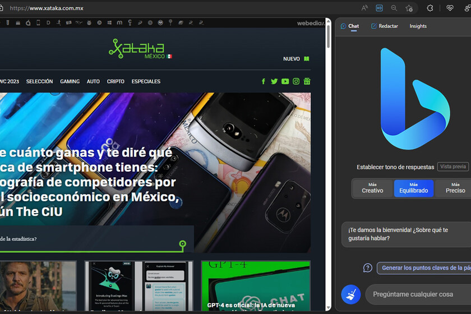Open Xataka's YouTube channel icon
Image resolution: width=471 pixels, height=314 pixels.
coord(285,81)
